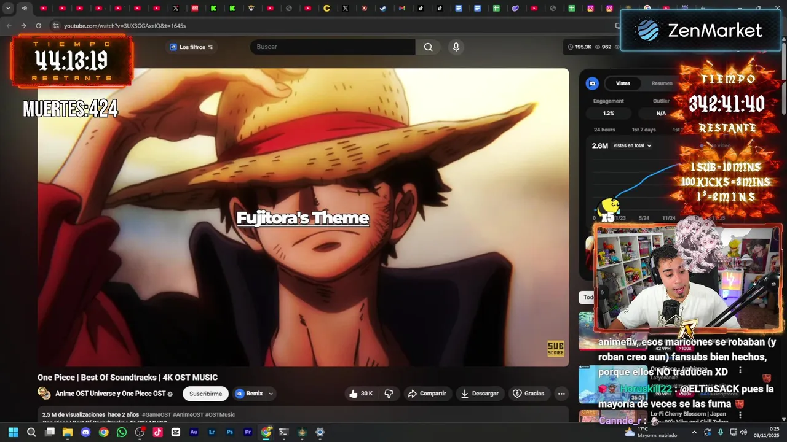
Task: Open Windows Start menu
Action: pos(13,432)
